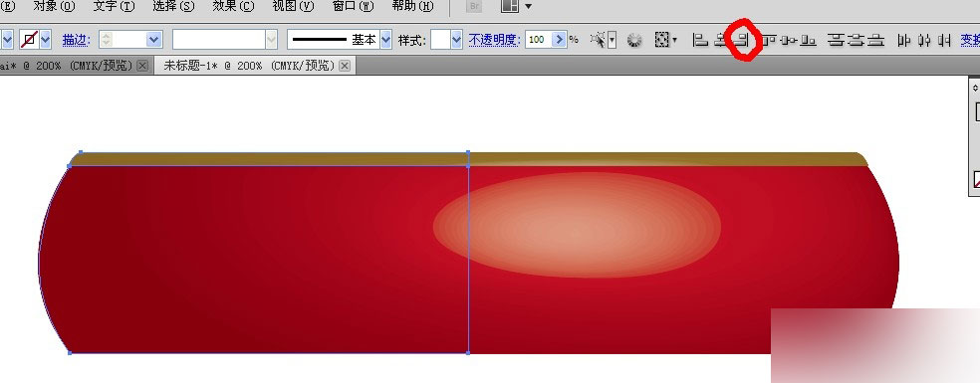Click the selection's top-right anchor point

[468, 152]
